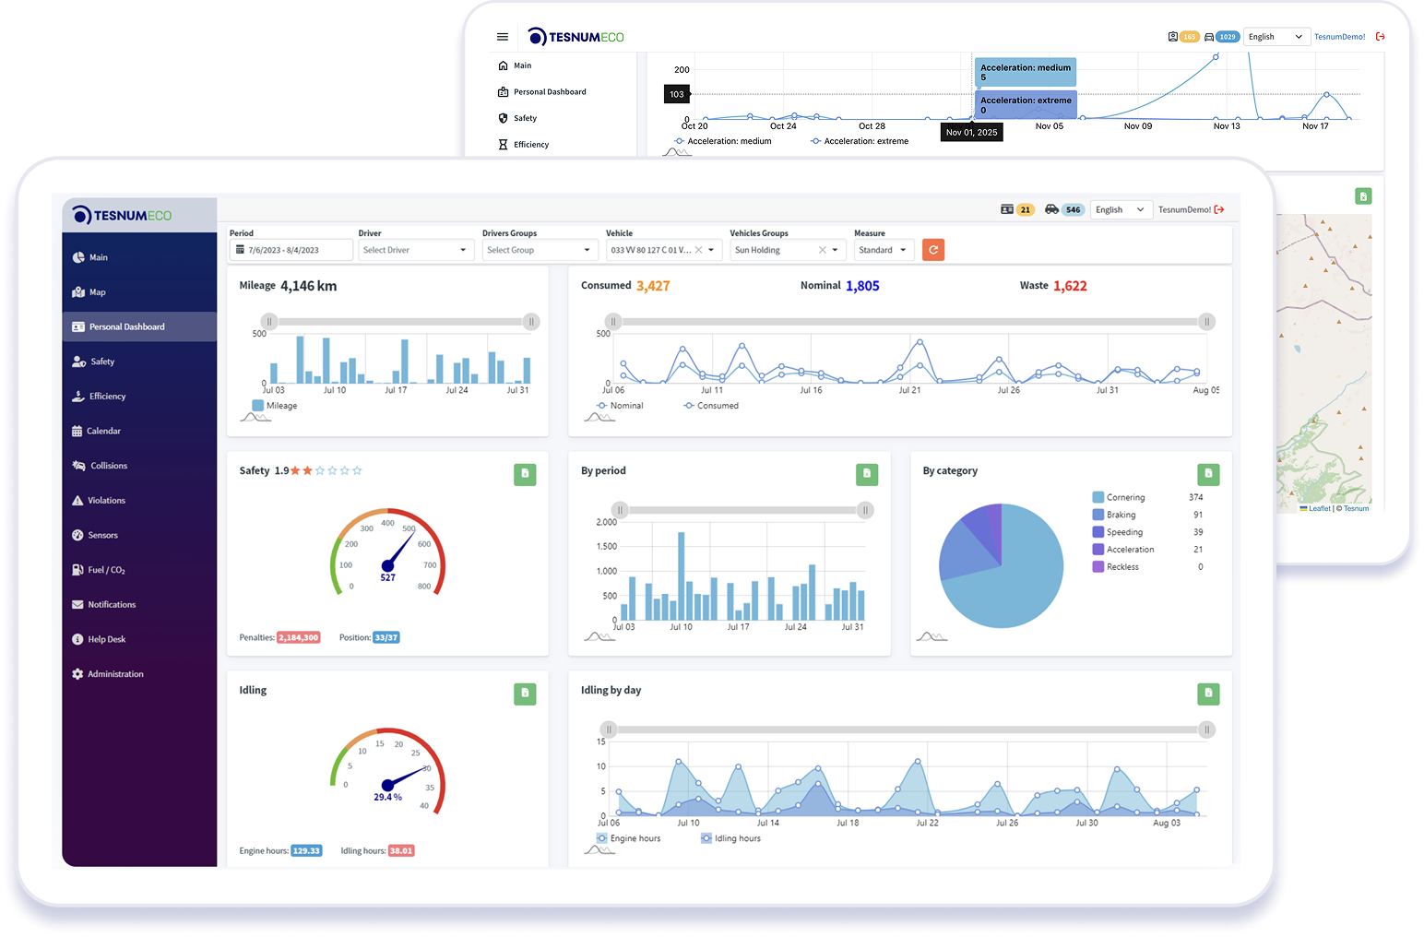Viewport: 1424px width, 937px height.
Task: Click the left handle of the By period range slider
Action: [x=620, y=510]
